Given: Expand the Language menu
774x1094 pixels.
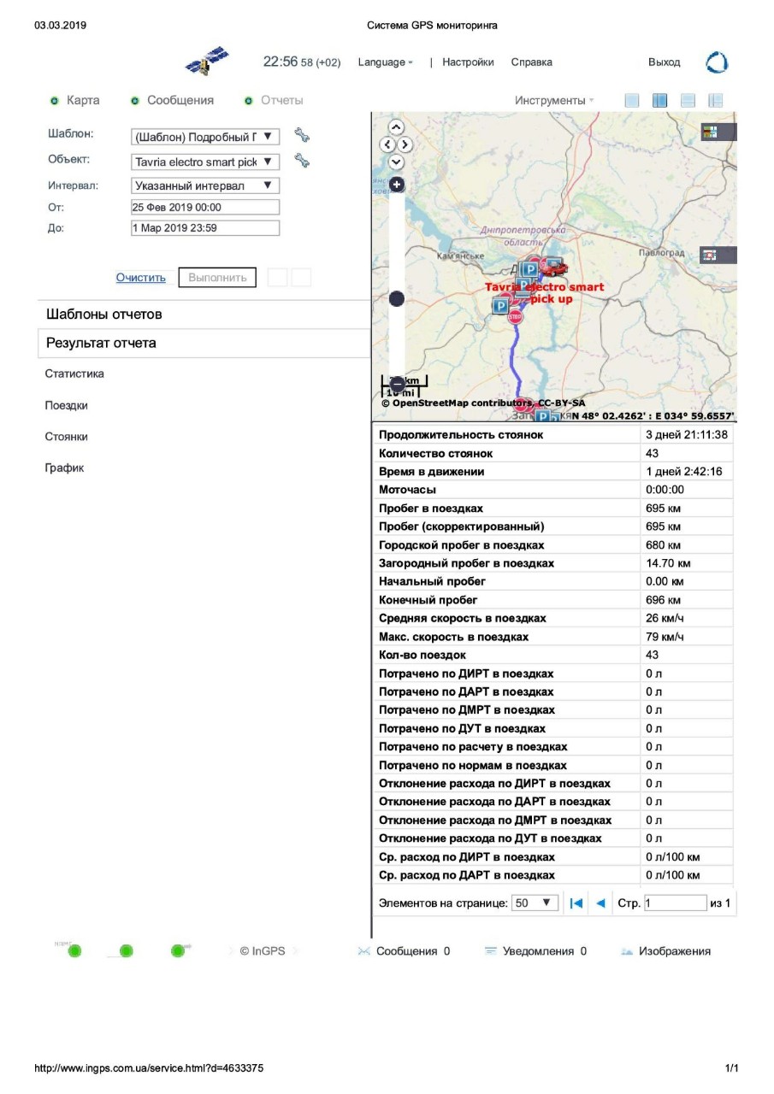Looking at the screenshot, I should 385,62.
